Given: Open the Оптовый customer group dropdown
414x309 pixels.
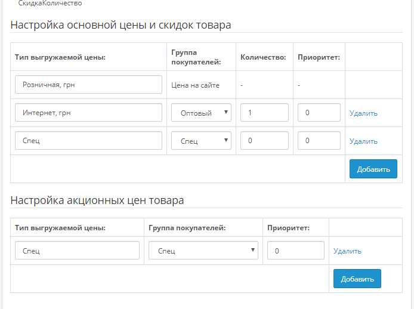Looking at the screenshot, I should point(201,113).
